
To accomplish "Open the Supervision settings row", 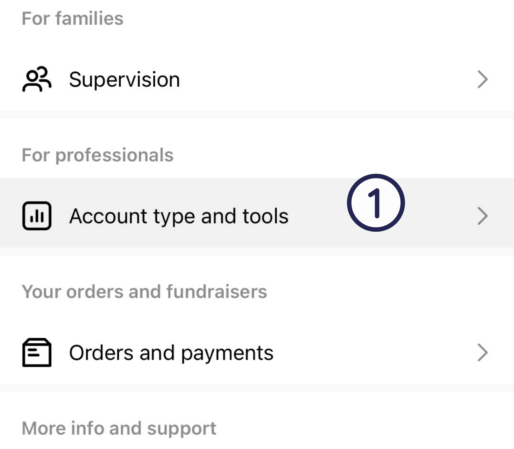I will [x=257, y=79].
